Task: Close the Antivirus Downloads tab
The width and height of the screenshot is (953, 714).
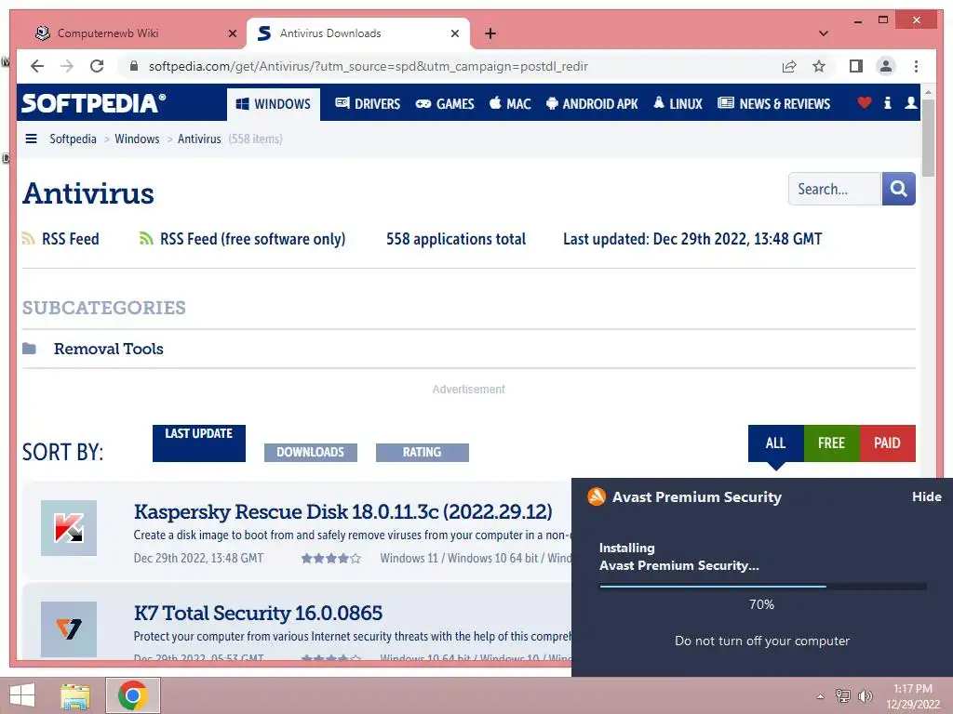Action: coord(454,33)
